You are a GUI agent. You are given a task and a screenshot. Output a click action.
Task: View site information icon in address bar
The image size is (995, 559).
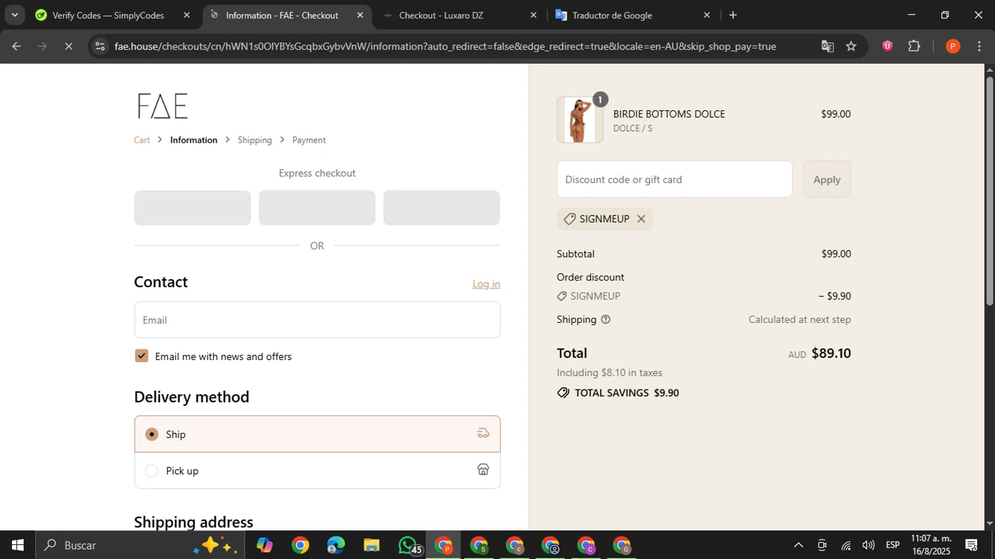pos(99,46)
